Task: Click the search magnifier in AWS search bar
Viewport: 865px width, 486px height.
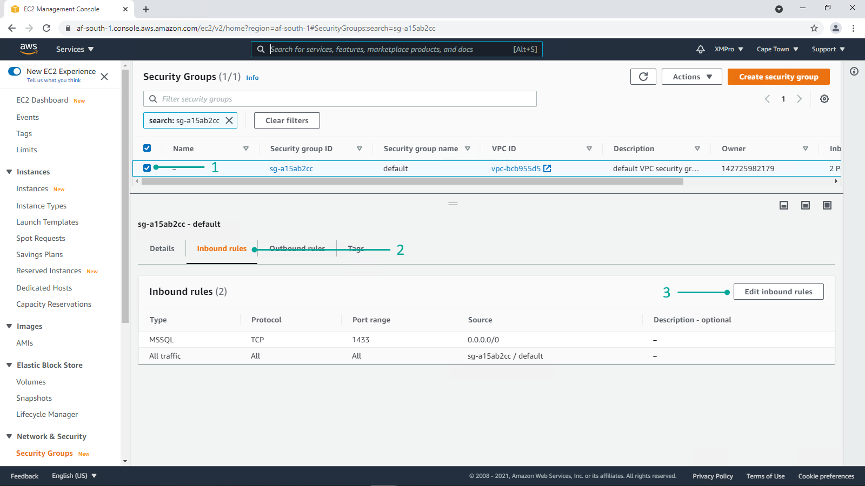Action: pyautogui.click(x=261, y=49)
